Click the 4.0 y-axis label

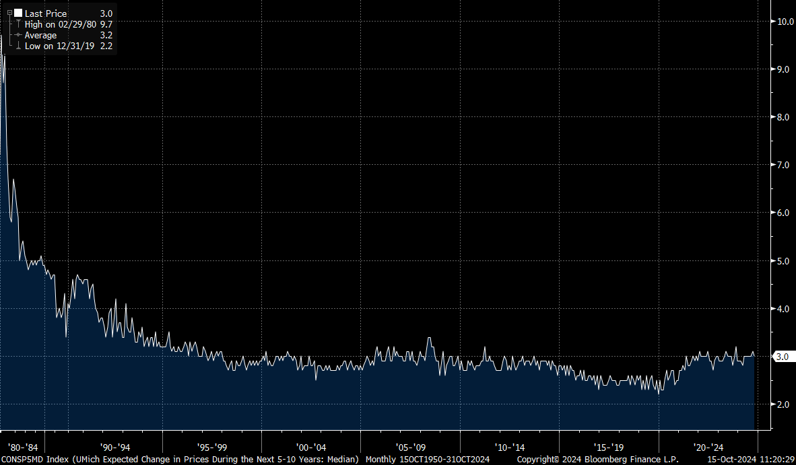[783, 309]
